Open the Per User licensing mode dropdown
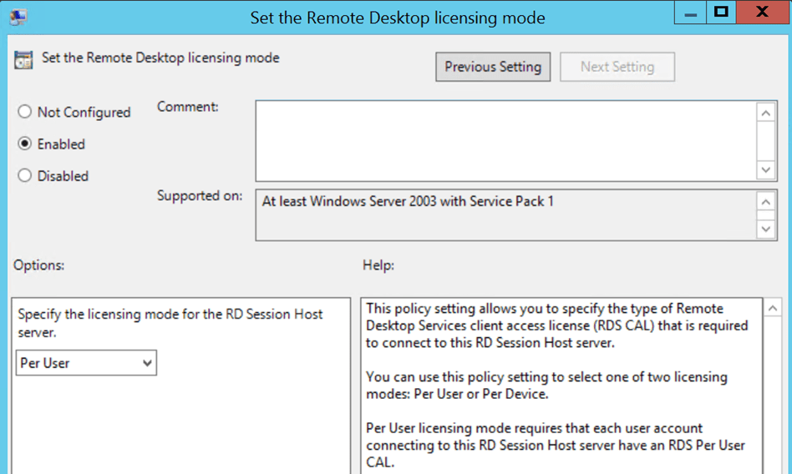 pyautogui.click(x=86, y=363)
